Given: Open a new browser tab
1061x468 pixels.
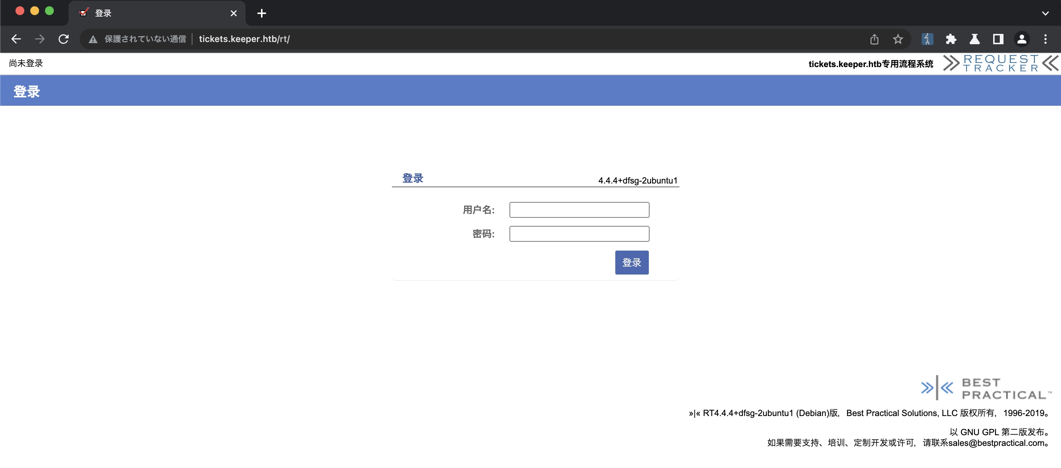Looking at the screenshot, I should tap(261, 13).
